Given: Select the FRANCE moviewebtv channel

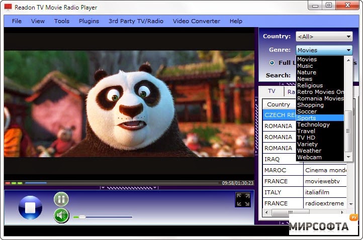Looking at the screenshot, I should click(305, 181).
